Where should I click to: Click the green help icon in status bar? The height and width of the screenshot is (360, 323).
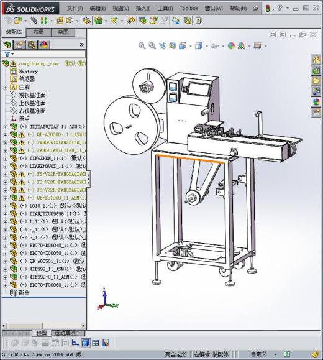click(287, 354)
